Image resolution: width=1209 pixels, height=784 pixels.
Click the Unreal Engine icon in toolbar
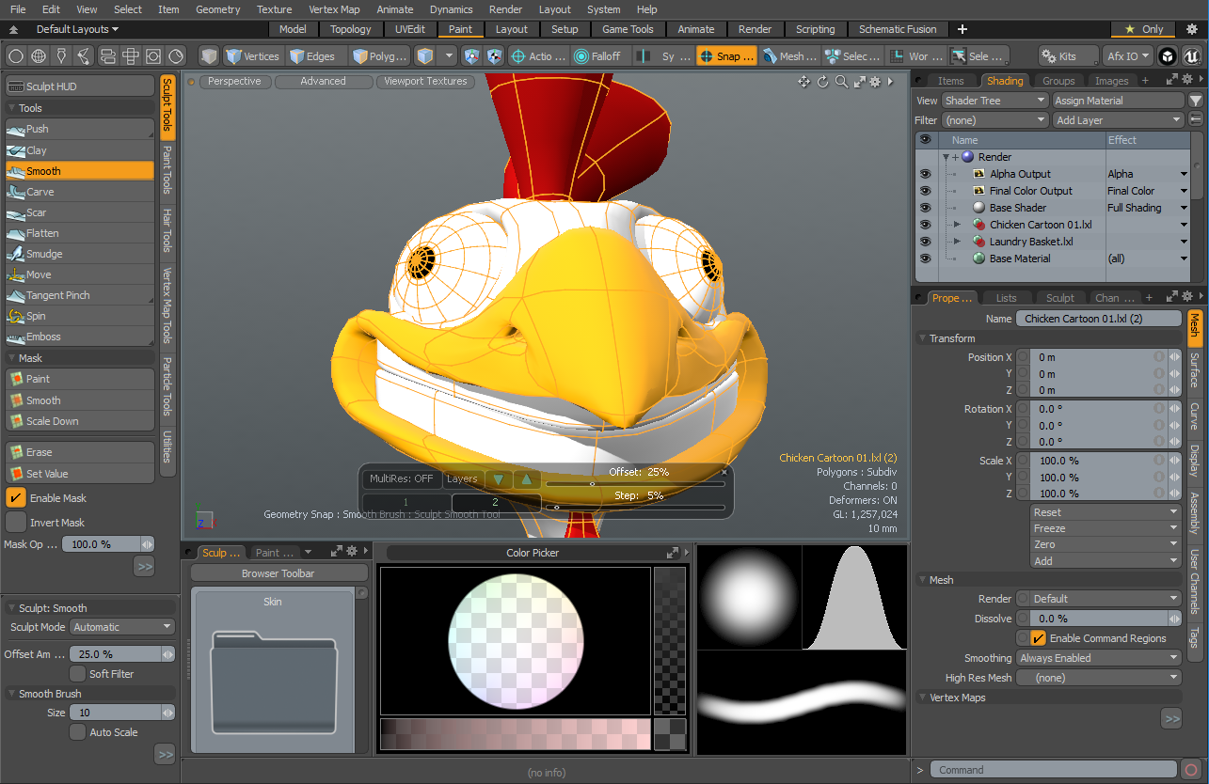pos(1191,56)
